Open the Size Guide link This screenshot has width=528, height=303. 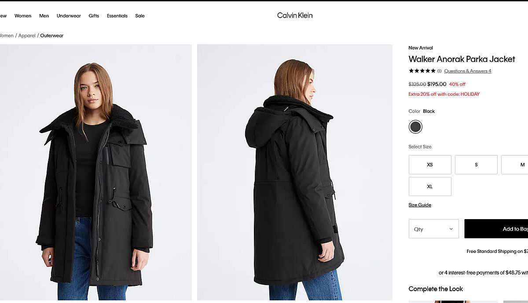[x=420, y=205]
